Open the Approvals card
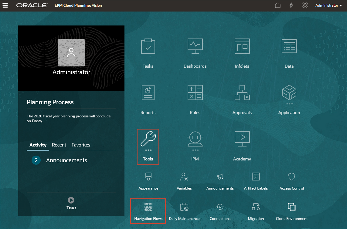 242,100
